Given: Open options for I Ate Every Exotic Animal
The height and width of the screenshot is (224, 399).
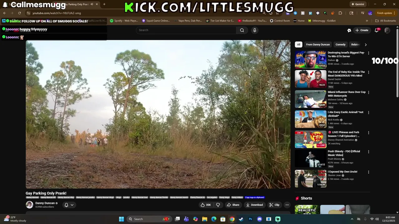Looking at the screenshot, I should click(x=368, y=113).
